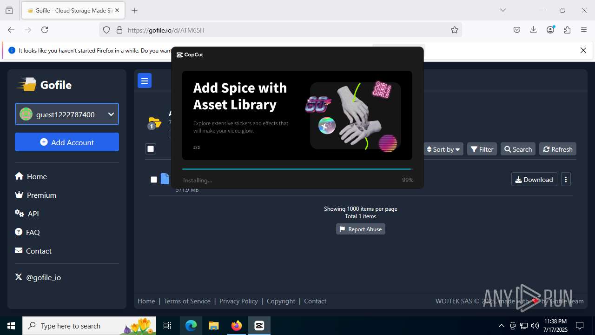595x335 pixels.
Task: Click the volume icon in the tray
Action: [535, 326]
